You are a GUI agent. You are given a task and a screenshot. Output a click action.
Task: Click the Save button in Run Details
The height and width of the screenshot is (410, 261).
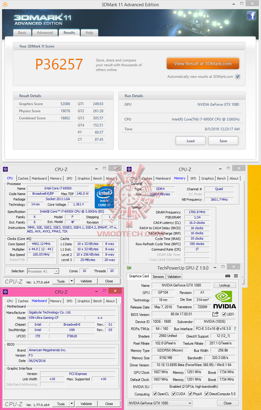click(223, 141)
